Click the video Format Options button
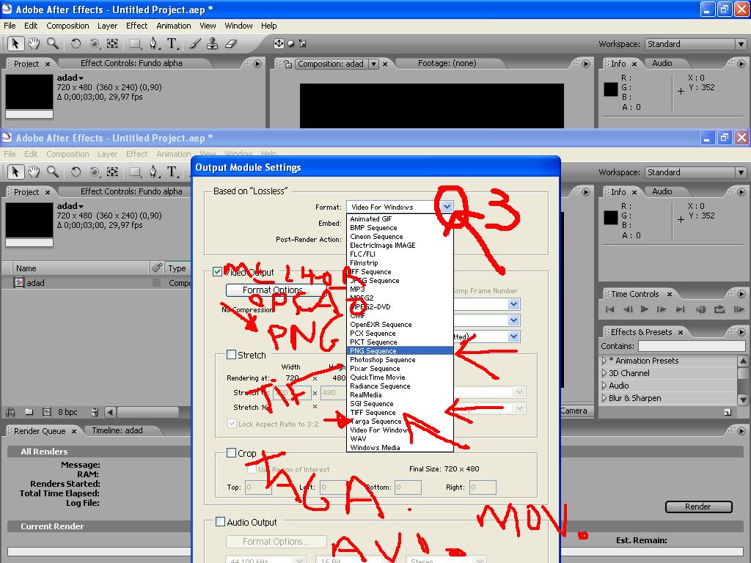The width and height of the screenshot is (751, 563). coord(276,290)
